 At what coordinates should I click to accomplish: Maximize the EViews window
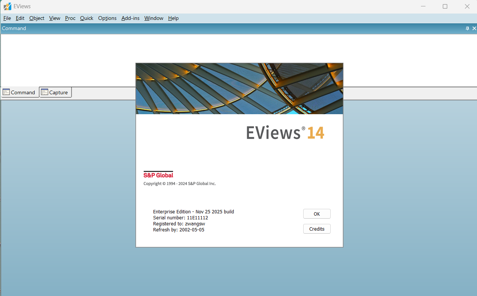tap(445, 6)
